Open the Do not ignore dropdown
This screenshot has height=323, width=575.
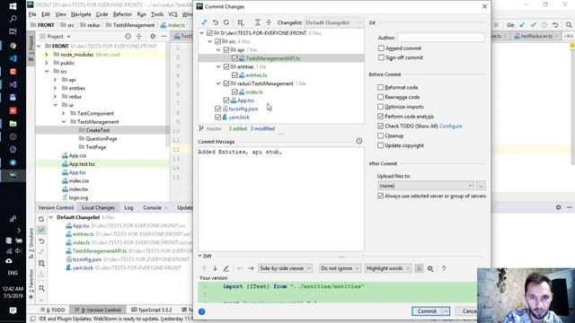[340, 268]
